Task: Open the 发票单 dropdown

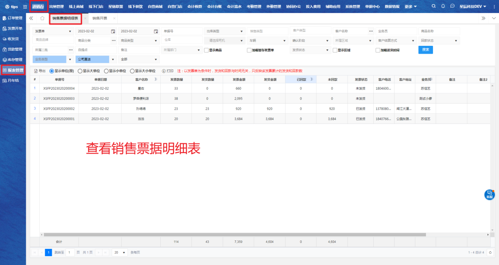Action: point(53,31)
